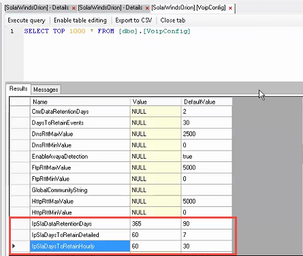This screenshot has height=256, width=303.
Task: Select the EnableAvayaDetection value cell
Action: [156, 157]
